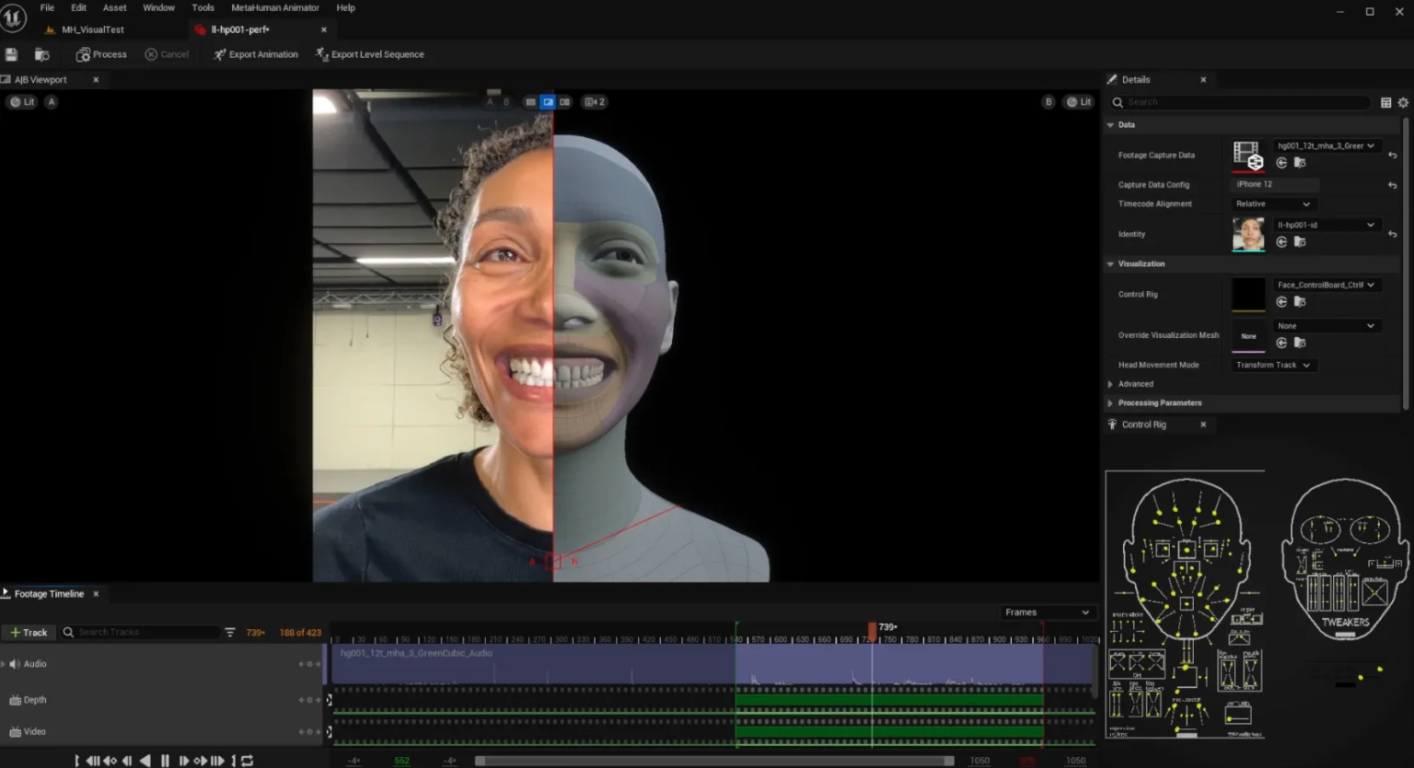Viewport: 1414px width, 768px height.
Task: Toggle view B button on right
Action: point(1049,102)
